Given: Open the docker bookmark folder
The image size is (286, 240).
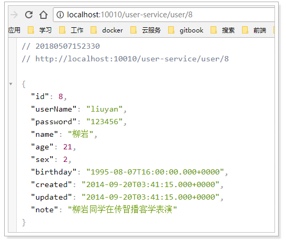Looking at the screenshot, I should point(107,30).
